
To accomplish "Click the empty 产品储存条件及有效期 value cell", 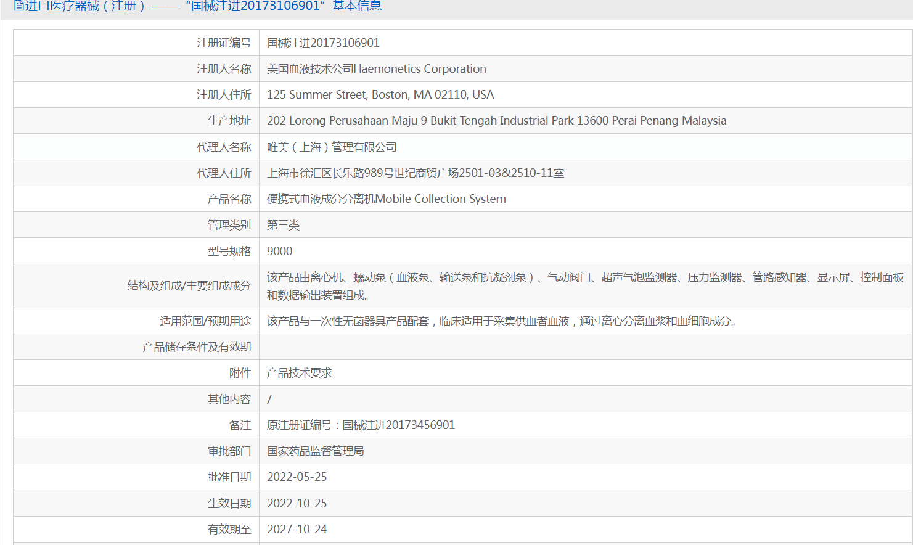I will [x=584, y=347].
